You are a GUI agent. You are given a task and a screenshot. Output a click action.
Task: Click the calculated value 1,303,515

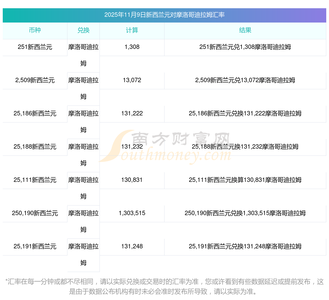tap(132, 213)
